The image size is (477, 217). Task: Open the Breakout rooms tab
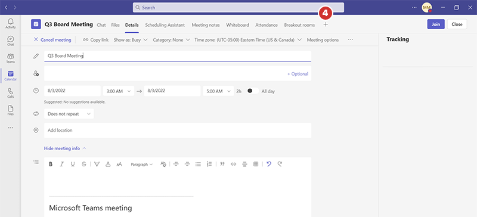(299, 25)
